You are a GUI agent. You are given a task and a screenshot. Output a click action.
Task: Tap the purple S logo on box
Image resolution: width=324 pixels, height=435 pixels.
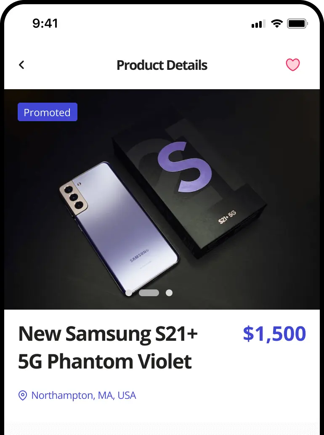178,167
